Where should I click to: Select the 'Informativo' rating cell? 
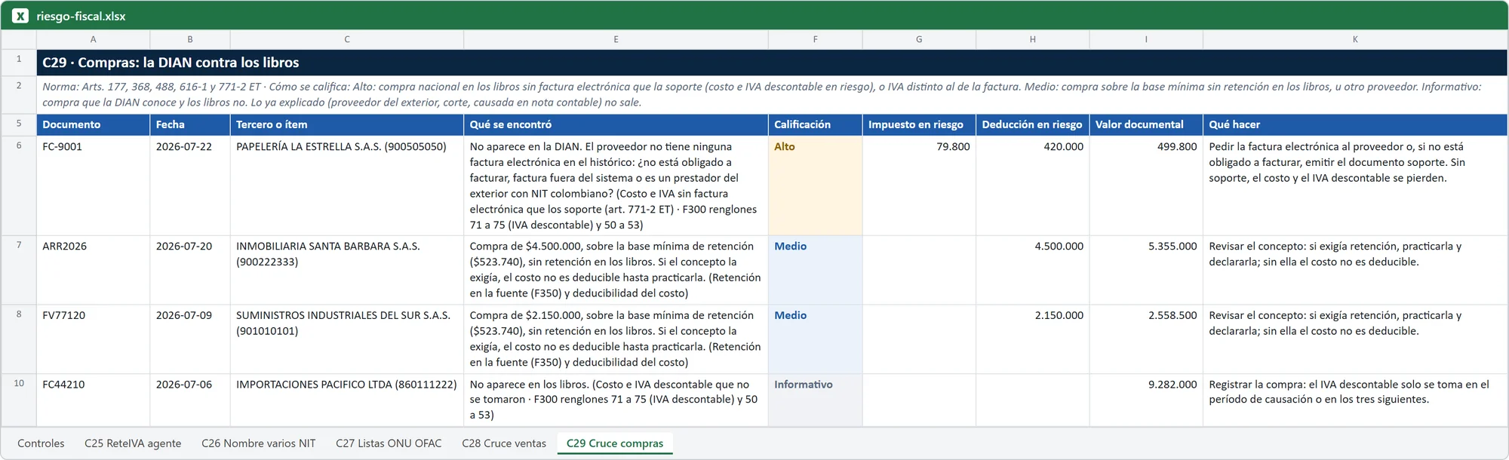point(815,400)
